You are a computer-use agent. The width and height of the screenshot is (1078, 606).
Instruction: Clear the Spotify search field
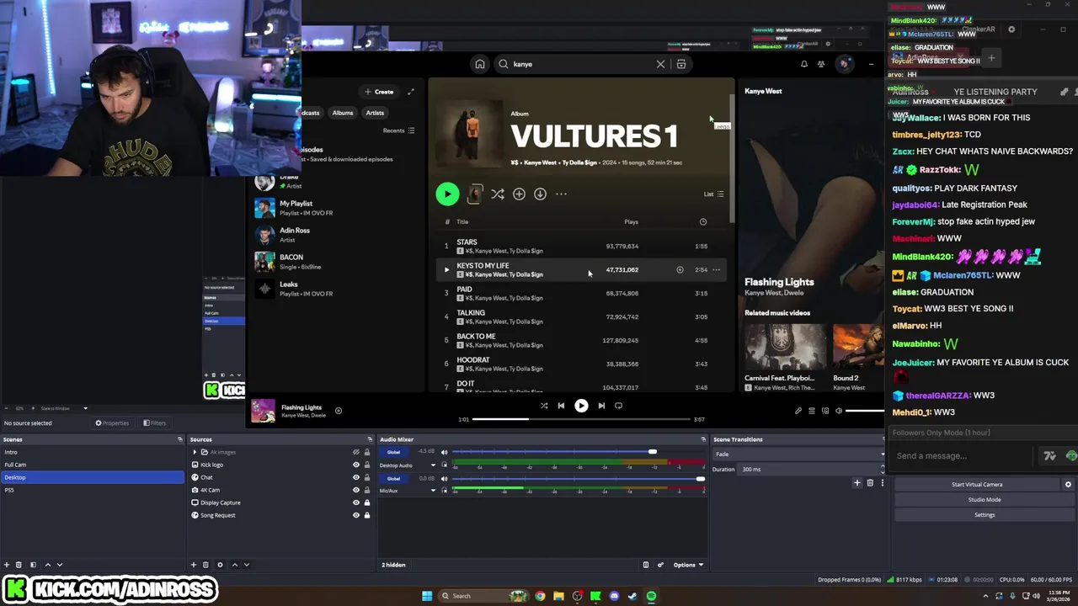660,64
